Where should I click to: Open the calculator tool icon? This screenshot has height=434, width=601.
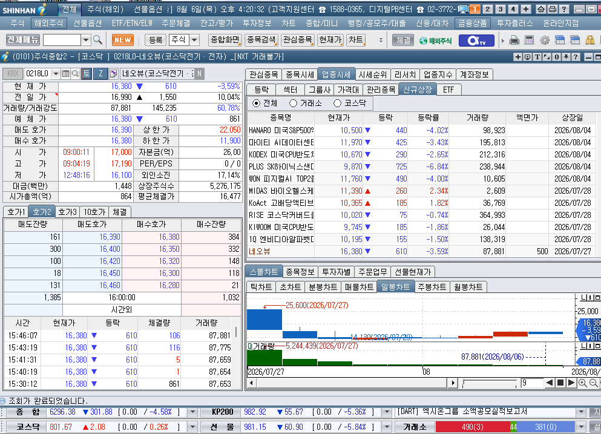tap(530, 40)
